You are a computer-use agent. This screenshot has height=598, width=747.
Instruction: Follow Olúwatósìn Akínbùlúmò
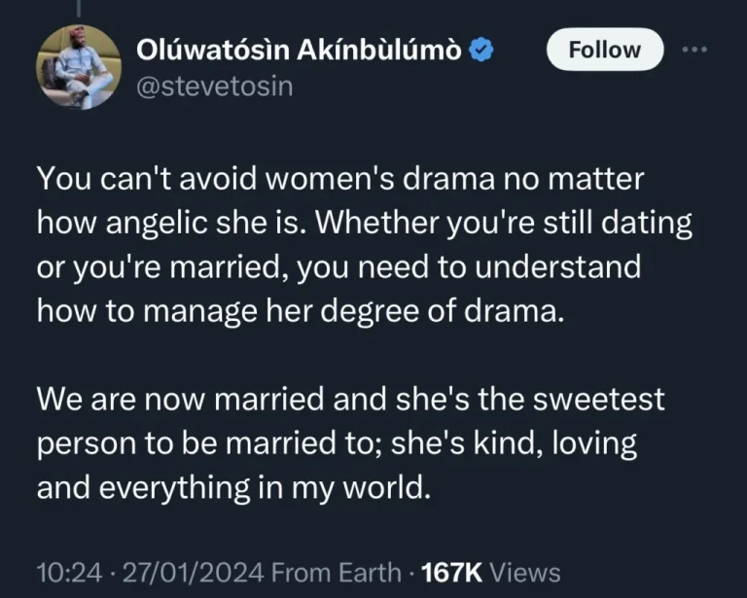pyautogui.click(x=604, y=50)
